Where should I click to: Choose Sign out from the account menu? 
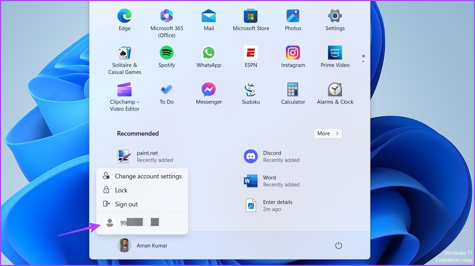[142, 204]
